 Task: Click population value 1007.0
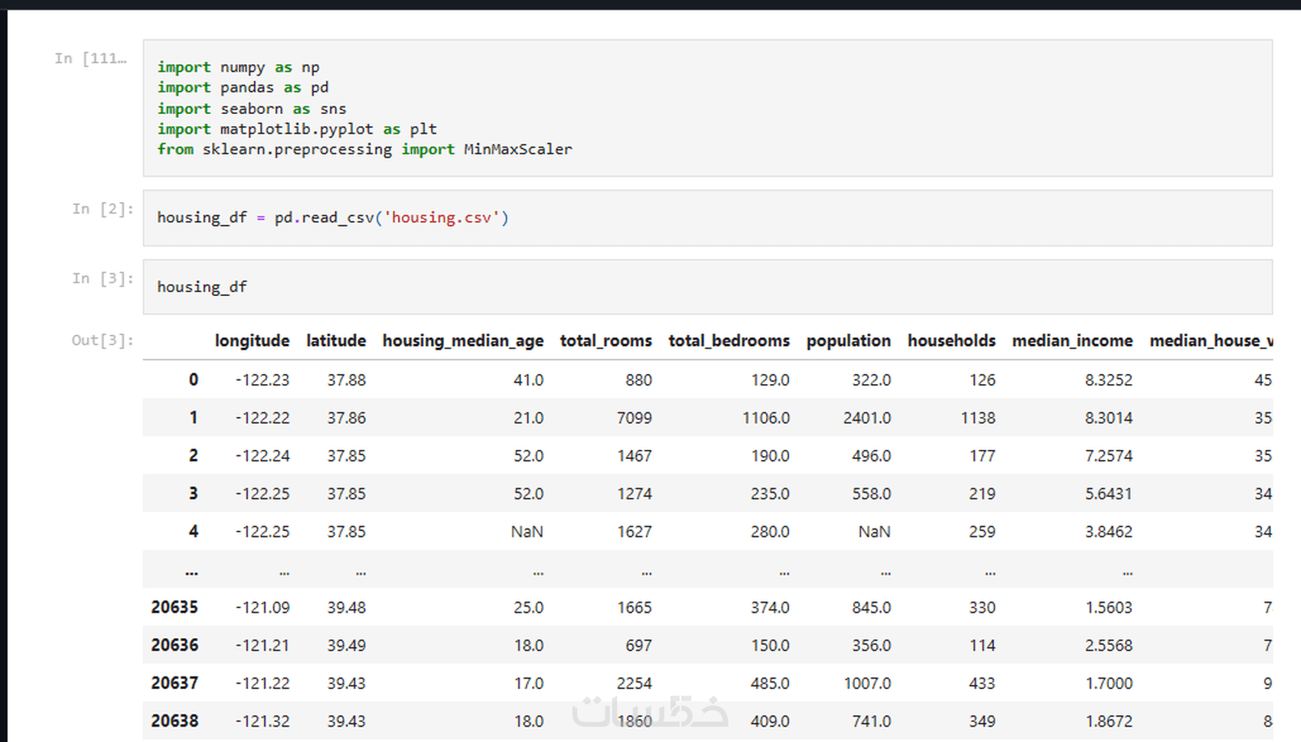tap(867, 683)
